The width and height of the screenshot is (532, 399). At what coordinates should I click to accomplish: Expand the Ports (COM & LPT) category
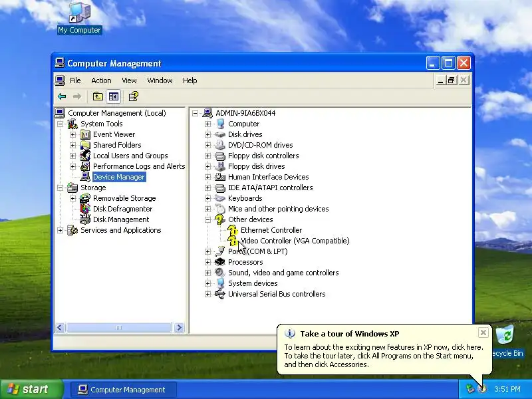207,252
